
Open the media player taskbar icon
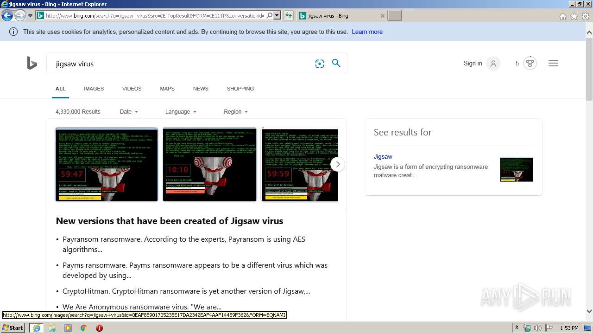coord(68,328)
